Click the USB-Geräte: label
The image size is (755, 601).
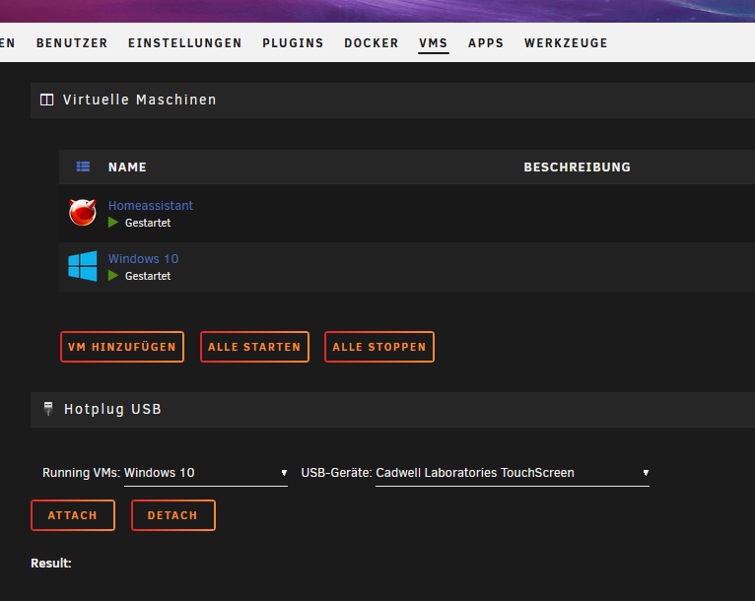point(336,473)
